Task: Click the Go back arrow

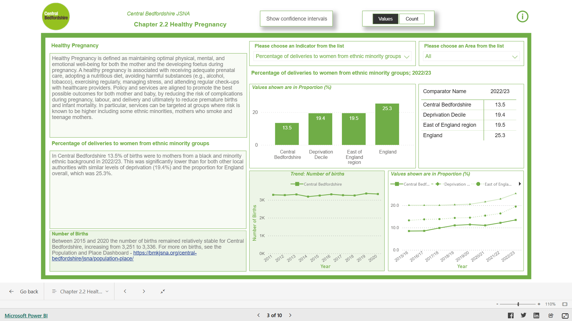Action: [11, 292]
